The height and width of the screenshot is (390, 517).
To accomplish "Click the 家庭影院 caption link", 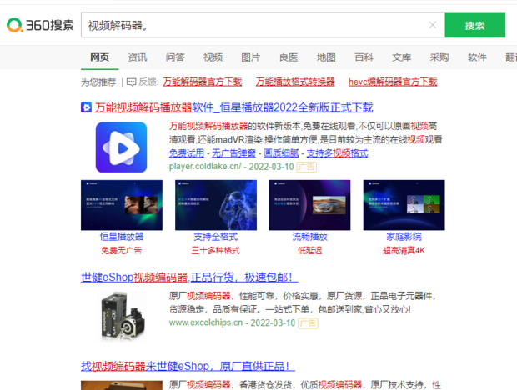I will tap(404, 237).
